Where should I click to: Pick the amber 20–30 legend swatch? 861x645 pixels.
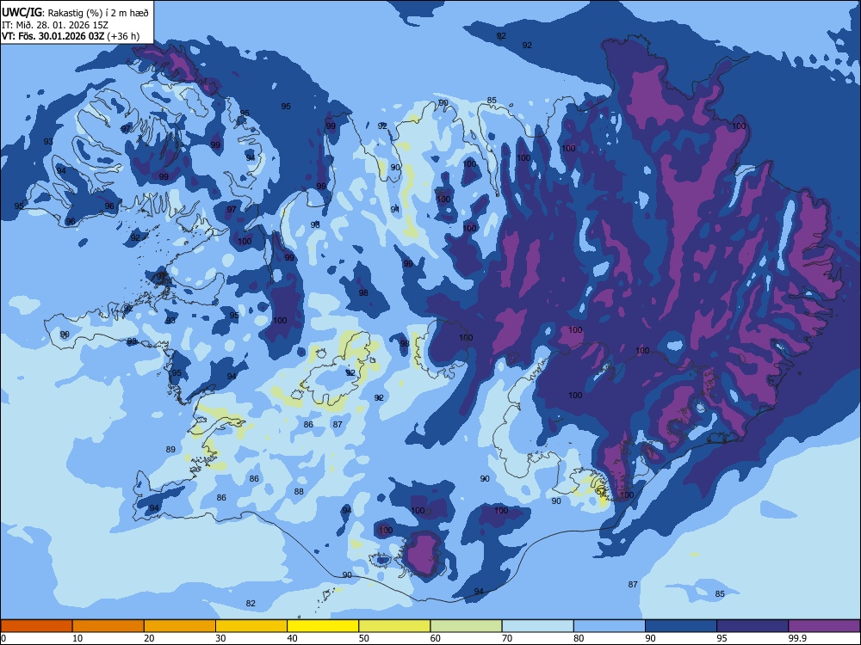tap(180, 626)
